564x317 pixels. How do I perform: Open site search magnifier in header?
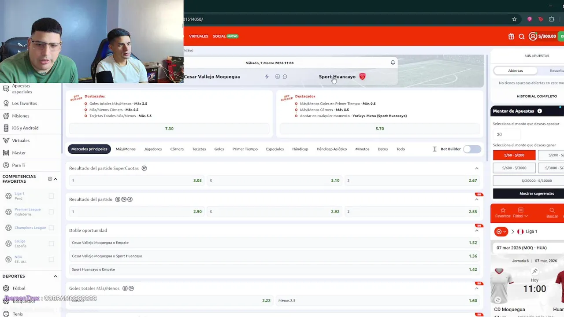[x=522, y=37]
